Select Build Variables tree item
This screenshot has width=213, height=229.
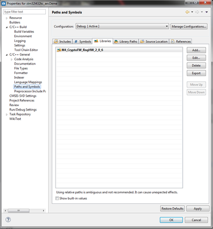click(x=24, y=31)
